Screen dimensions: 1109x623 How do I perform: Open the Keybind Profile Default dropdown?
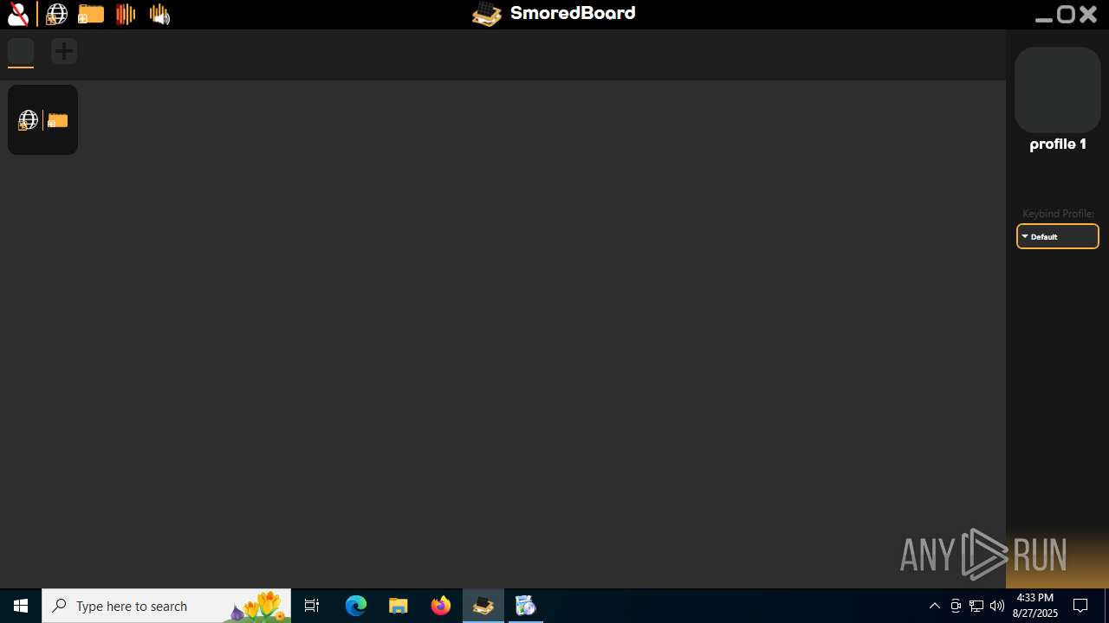tap(1057, 236)
